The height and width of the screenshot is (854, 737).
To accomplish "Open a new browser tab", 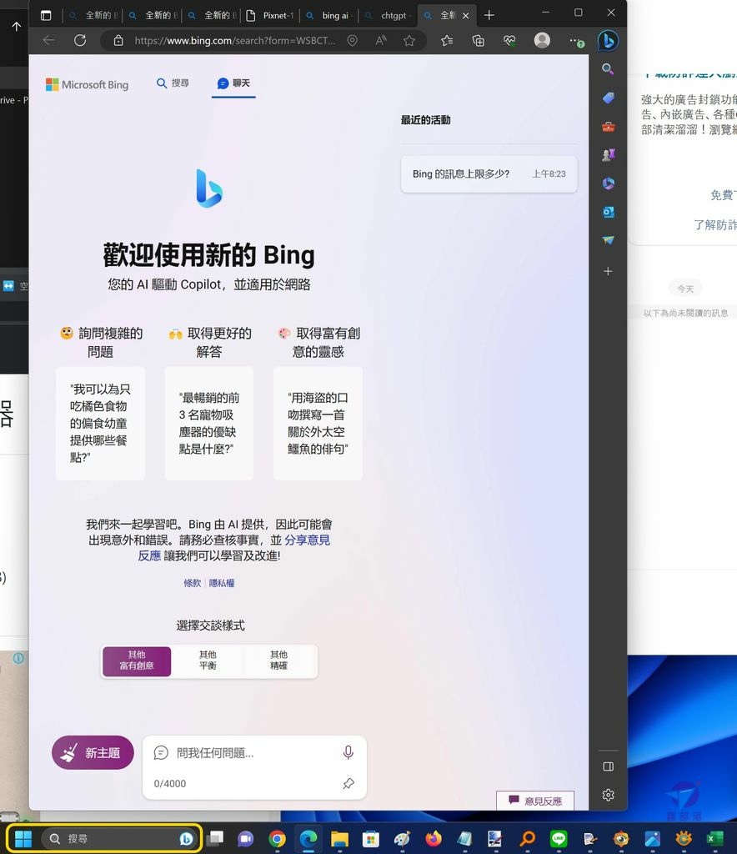I will click(489, 15).
